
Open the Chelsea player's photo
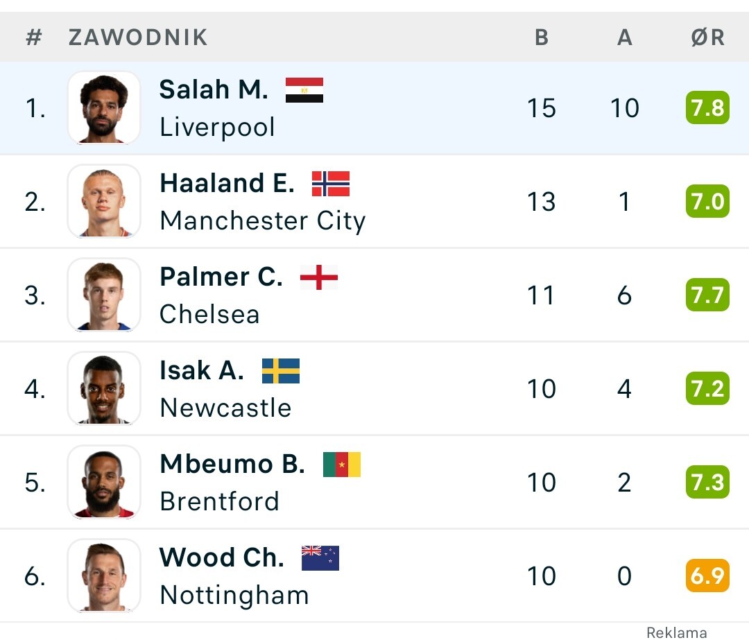(x=104, y=295)
